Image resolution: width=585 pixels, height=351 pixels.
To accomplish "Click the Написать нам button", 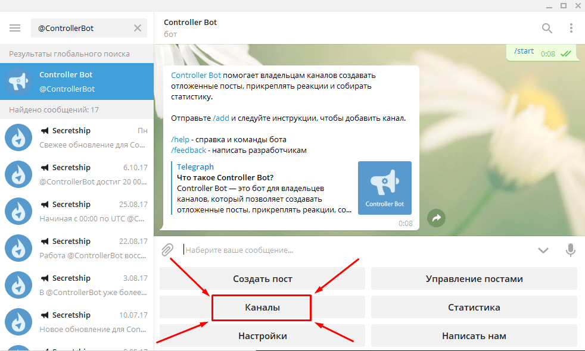I will (474, 336).
